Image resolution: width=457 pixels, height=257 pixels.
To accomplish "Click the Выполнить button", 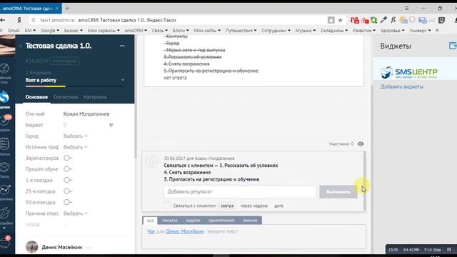I will (x=338, y=192).
